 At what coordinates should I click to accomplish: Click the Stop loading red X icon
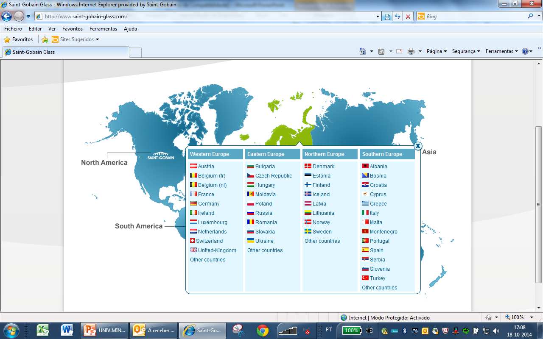tap(408, 17)
